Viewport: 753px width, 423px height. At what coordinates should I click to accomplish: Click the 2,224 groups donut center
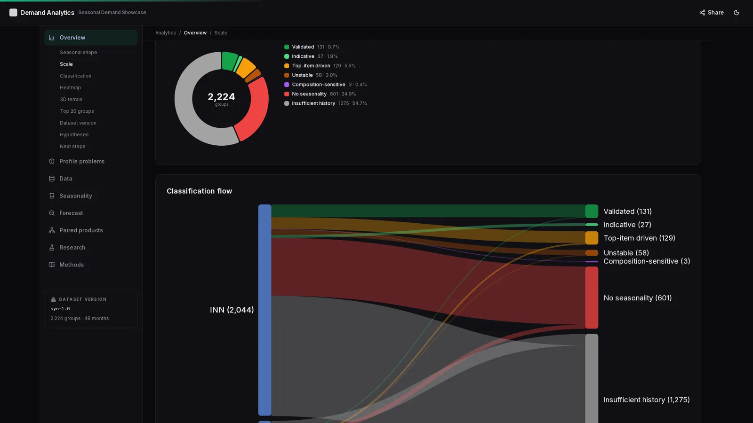pyautogui.click(x=222, y=99)
